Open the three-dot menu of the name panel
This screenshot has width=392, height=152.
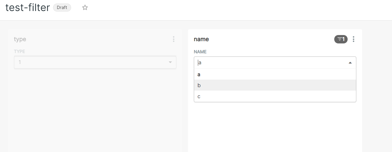click(353, 39)
